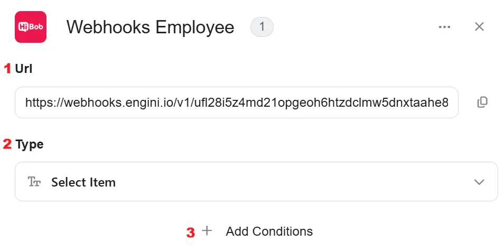Click red marker number 1 beside Url
This screenshot has width=504, height=251.
click(x=7, y=69)
